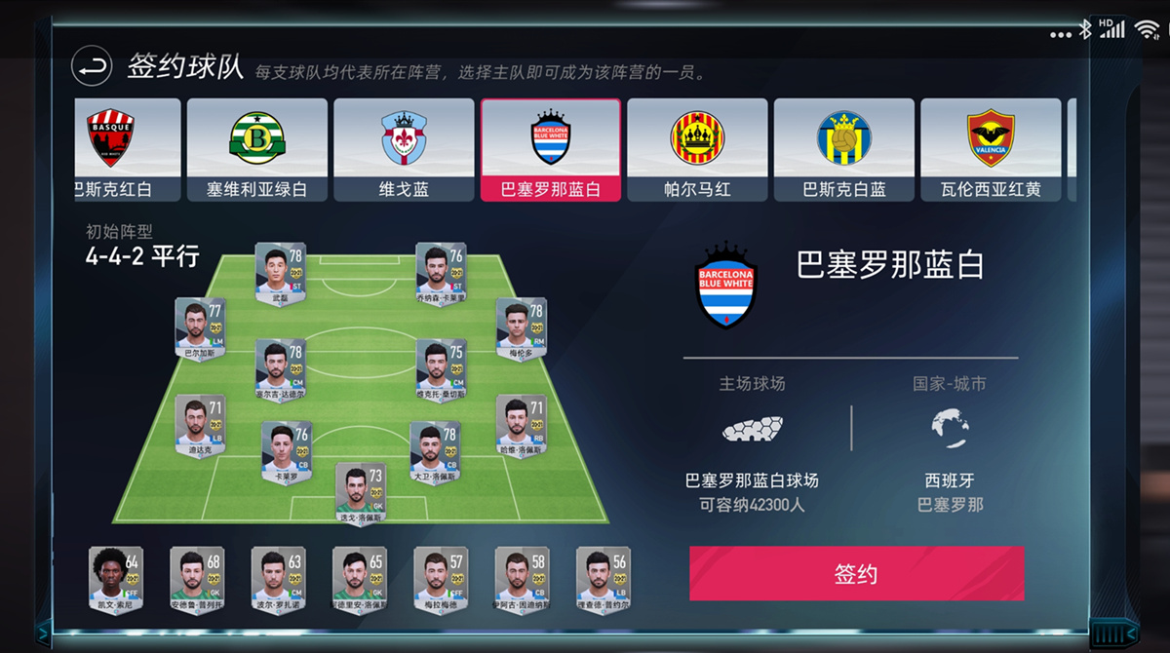The image size is (1170, 653).
Task: Choose the 巴斯克白蓝 team crest
Action: (x=844, y=137)
